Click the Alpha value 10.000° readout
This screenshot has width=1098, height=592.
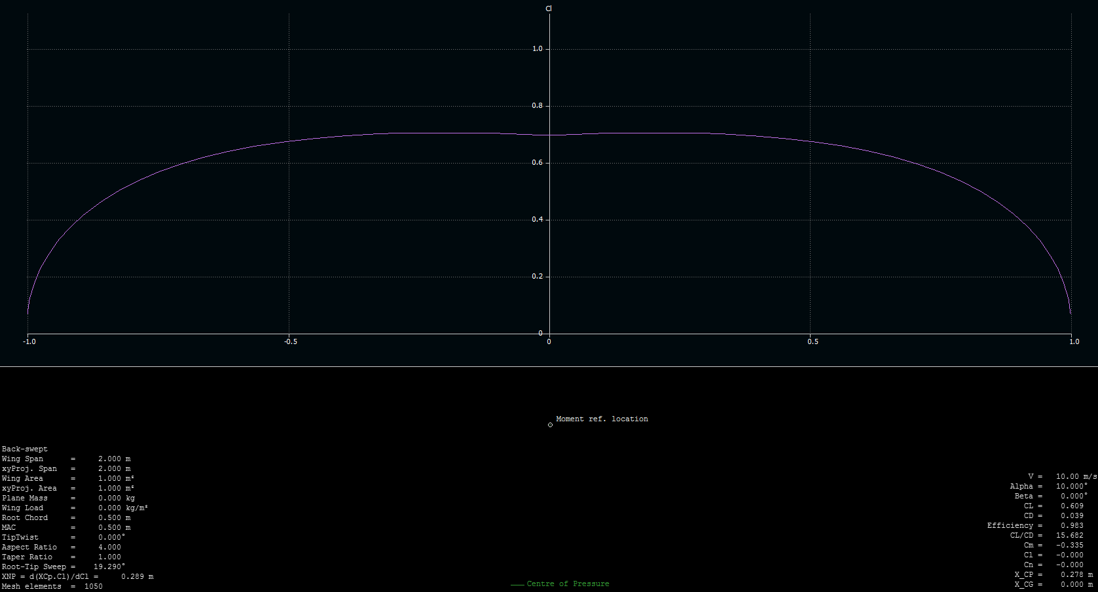(1071, 486)
